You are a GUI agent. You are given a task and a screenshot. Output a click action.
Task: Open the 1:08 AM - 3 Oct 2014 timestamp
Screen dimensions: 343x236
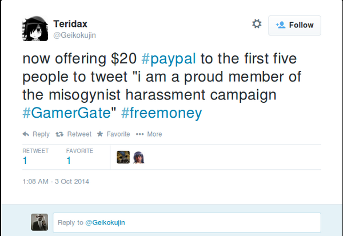coord(56,182)
